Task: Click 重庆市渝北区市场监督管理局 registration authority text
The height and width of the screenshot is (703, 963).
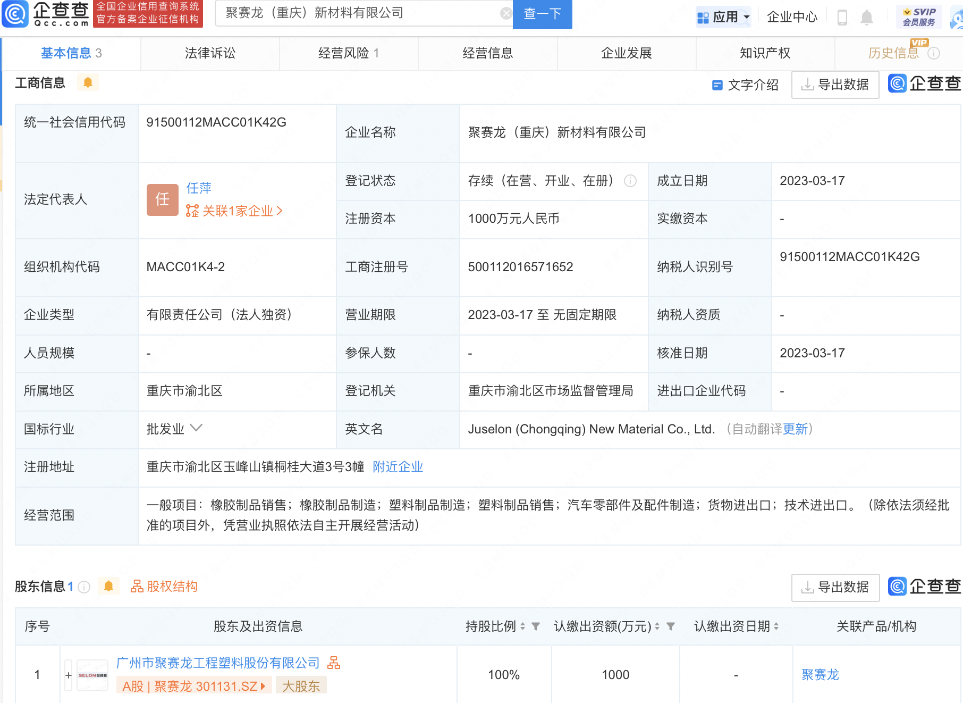Action: click(551, 391)
